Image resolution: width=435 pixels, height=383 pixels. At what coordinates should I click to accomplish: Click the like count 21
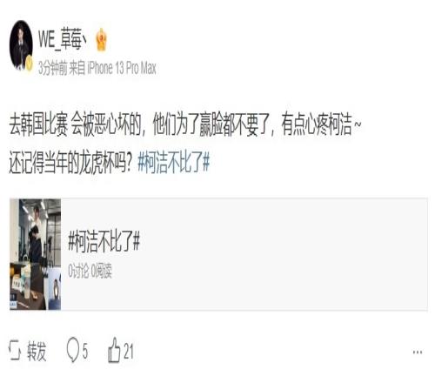coord(129,351)
